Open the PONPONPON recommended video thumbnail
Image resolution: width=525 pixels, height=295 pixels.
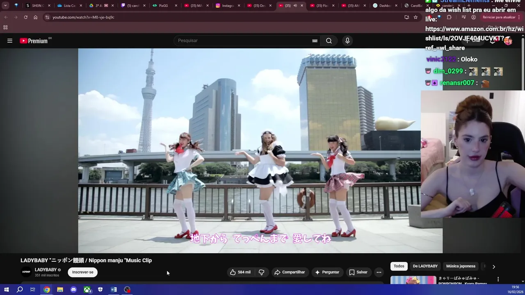[x=413, y=280]
